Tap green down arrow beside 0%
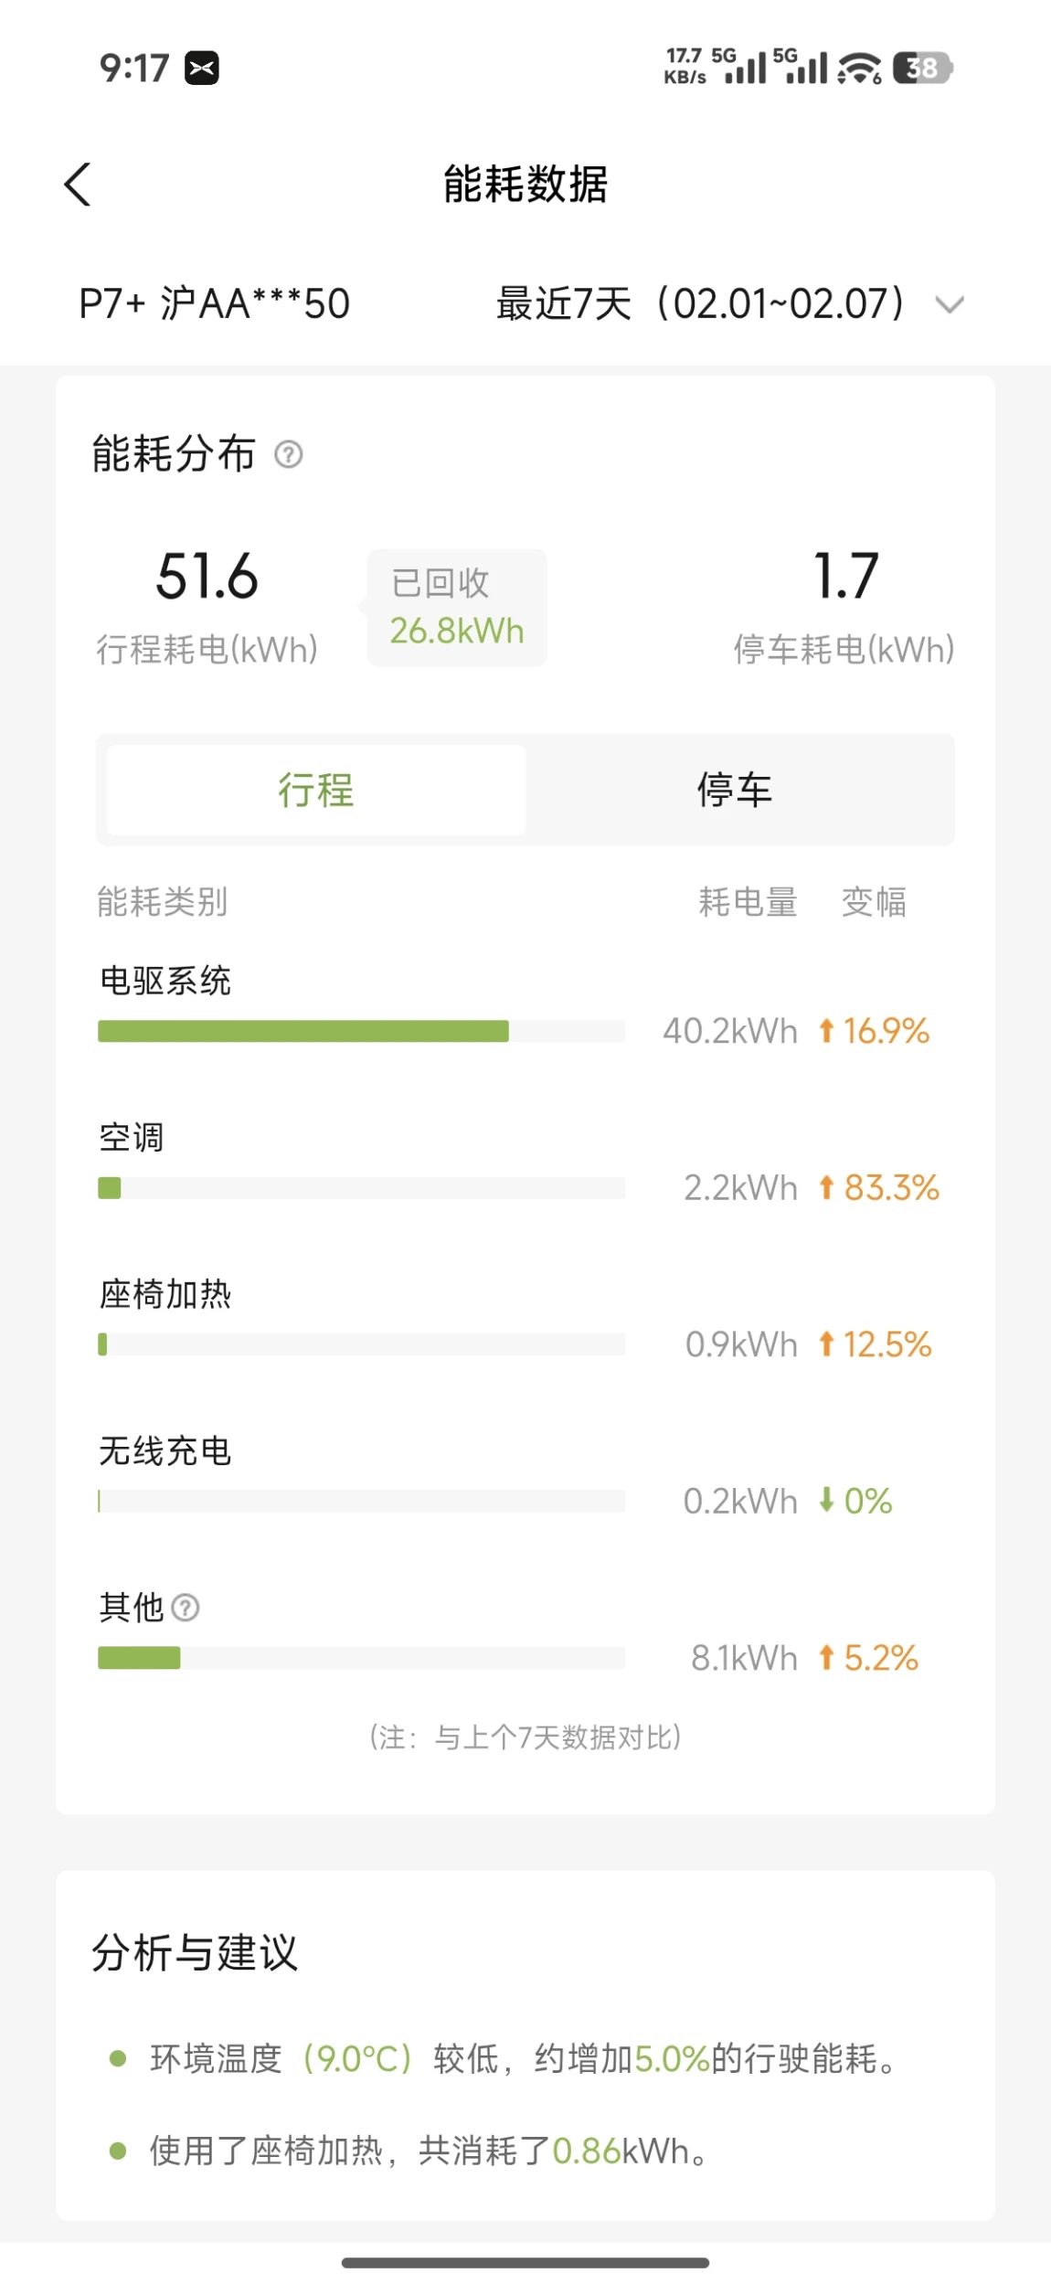Image resolution: width=1051 pixels, height=2284 pixels. [x=827, y=1500]
